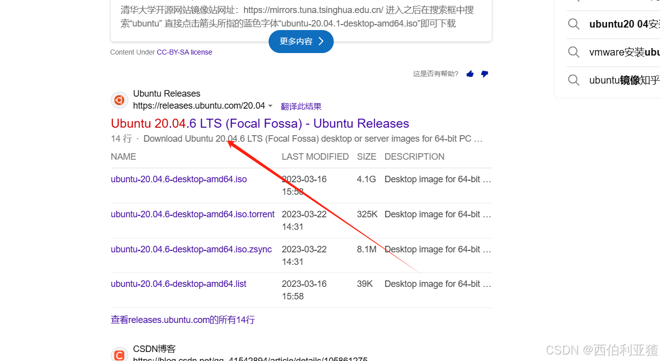Click 'Download Ubuntu 20.04.6 LTS' result snippet
This screenshot has height=361, width=660.
313,139
